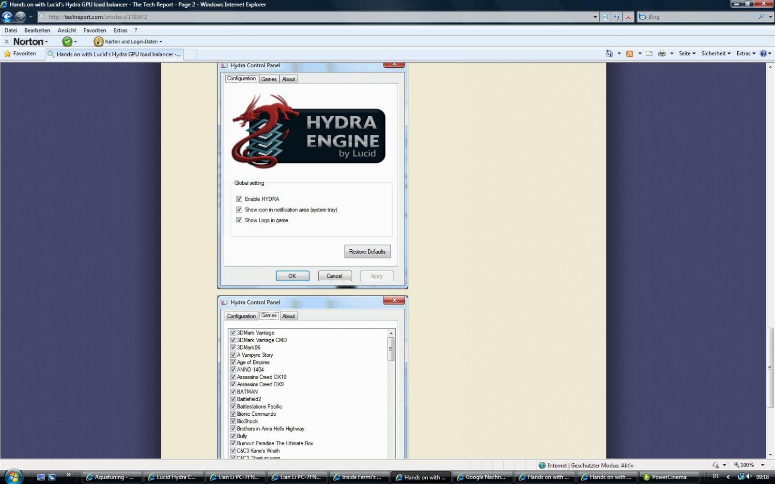Click the Show Desktop quick launch icon

click(41, 477)
